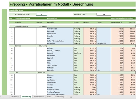The image size is (136, 99).
Task: Select the Glas/Dose unit cell
Action: click(x=78, y=53)
